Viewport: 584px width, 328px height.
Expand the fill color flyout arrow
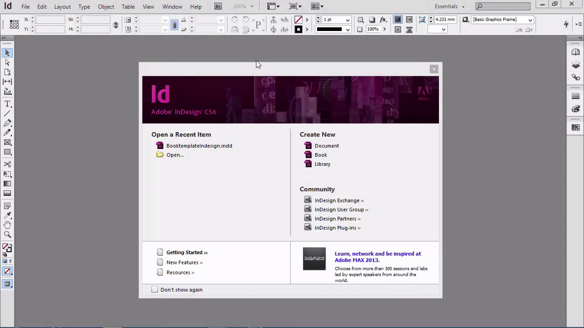[x=307, y=20]
